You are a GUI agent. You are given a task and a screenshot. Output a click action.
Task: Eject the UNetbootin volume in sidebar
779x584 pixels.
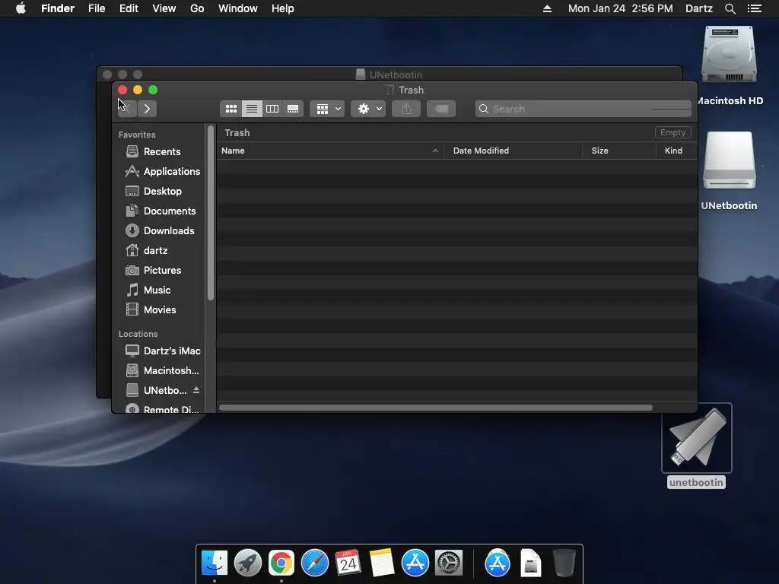pyautogui.click(x=196, y=390)
